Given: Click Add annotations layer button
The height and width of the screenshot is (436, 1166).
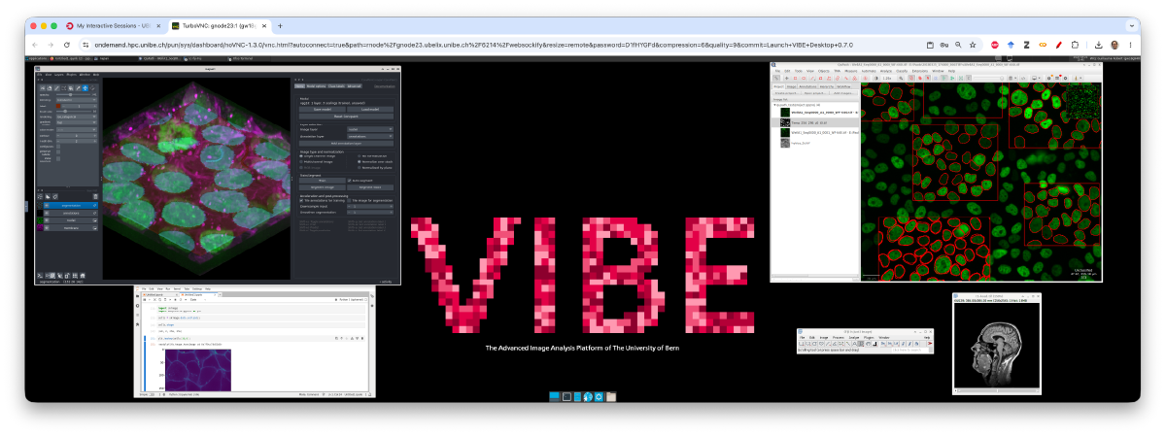Looking at the screenshot, I should point(346,143).
